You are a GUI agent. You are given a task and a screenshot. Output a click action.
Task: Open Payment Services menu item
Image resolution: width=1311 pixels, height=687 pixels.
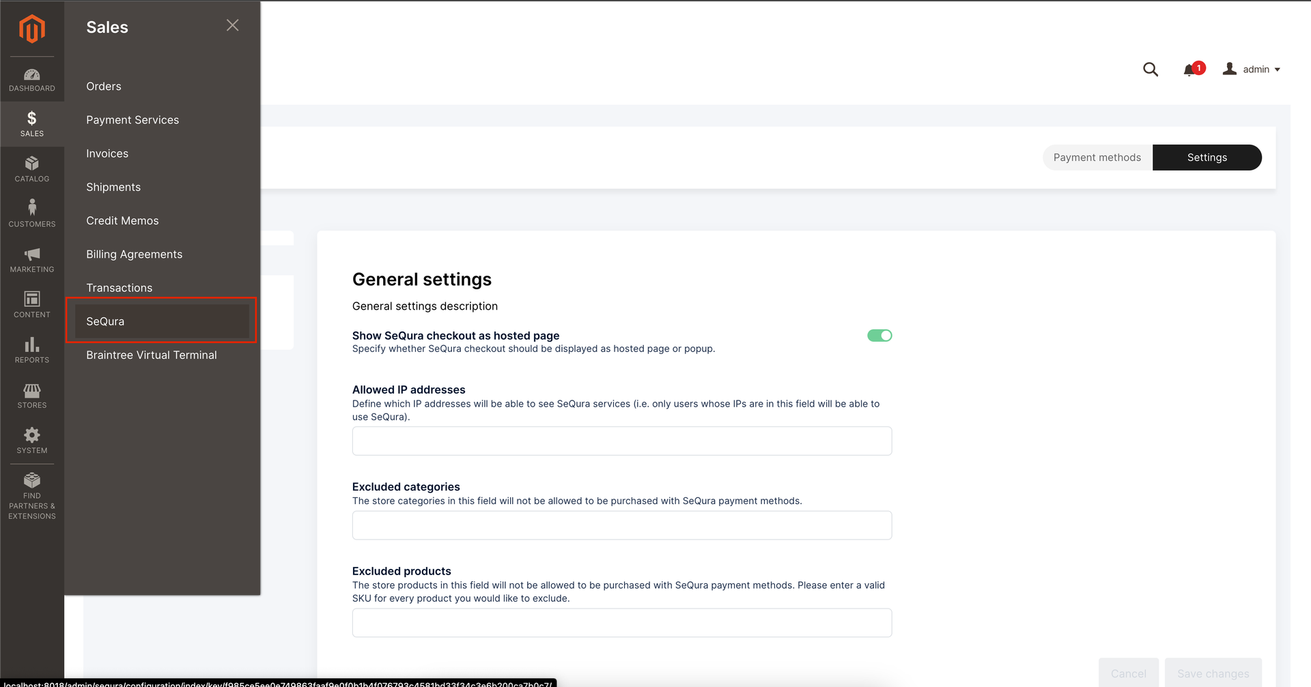(132, 120)
